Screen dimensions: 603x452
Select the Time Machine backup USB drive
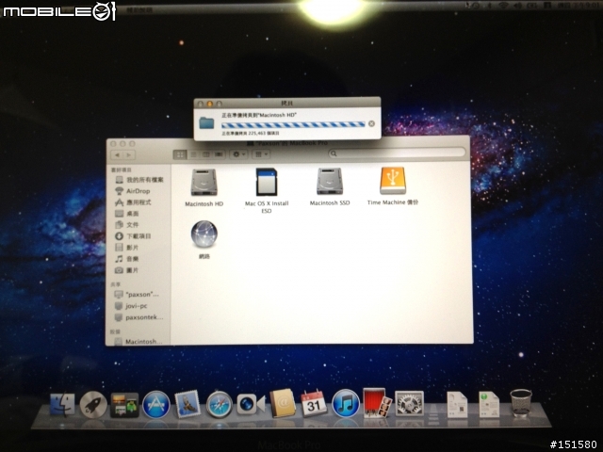point(393,181)
